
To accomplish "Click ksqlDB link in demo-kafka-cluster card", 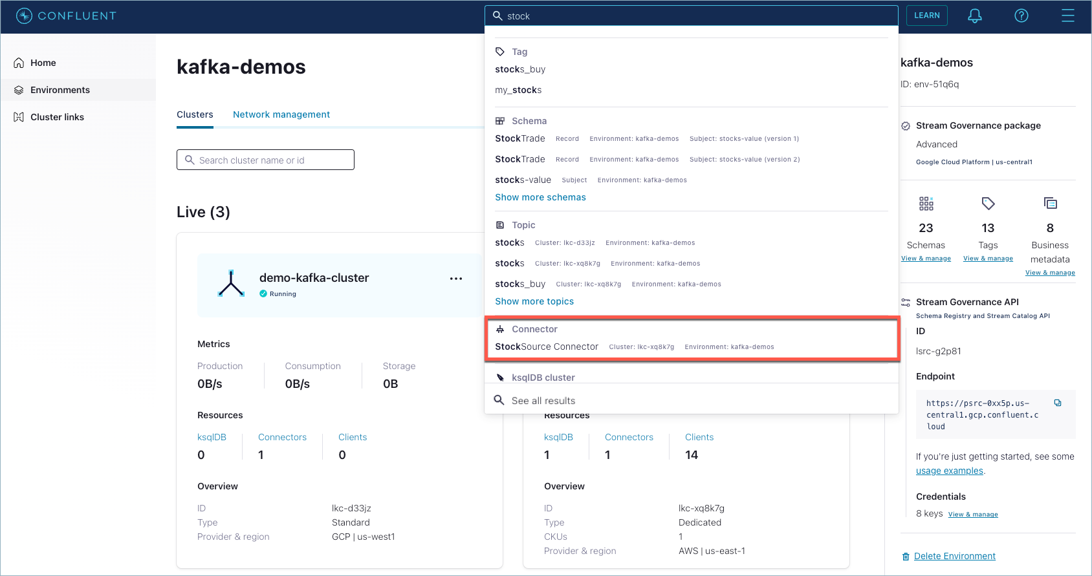I will 212,437.
